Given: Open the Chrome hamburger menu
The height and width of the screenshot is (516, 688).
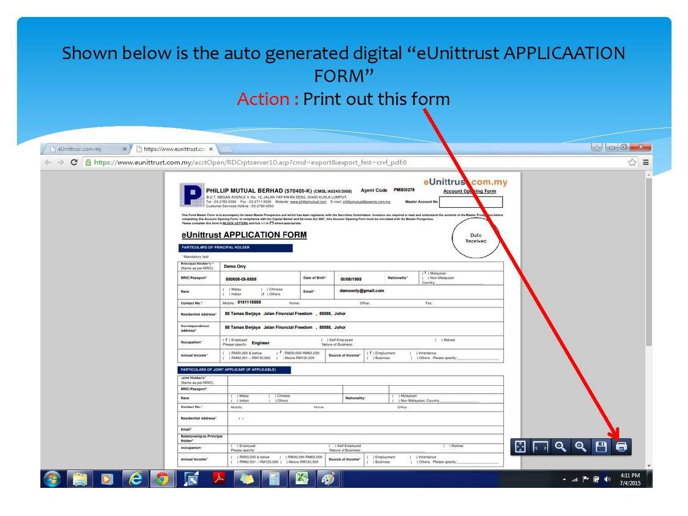Looking at the screenshot, I should click(x=646, y=163).
